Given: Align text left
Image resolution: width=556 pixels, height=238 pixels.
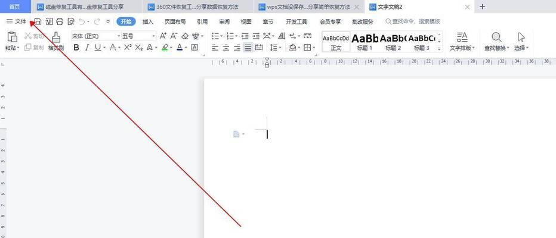Looking at the screenshot, I should (215, 48).
